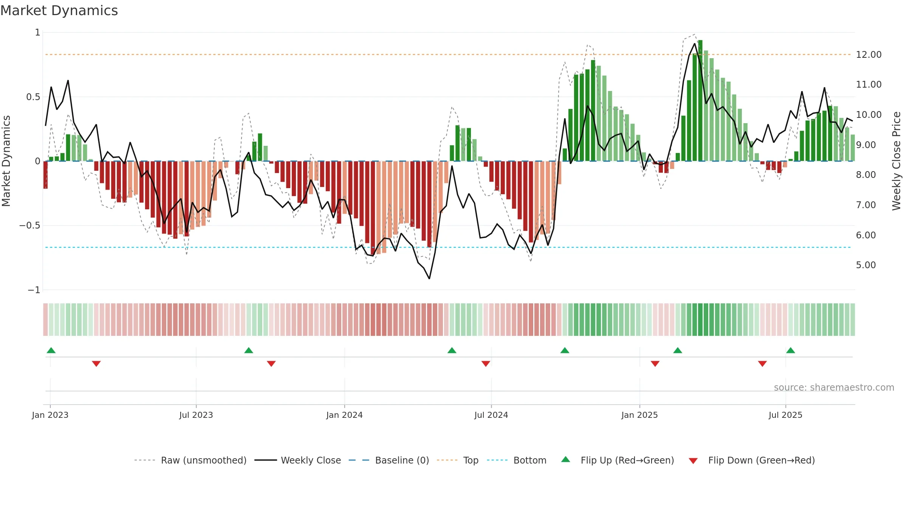Click the Weekly Close Price axis title
907x510 pixels.
[x=896, y=161]
